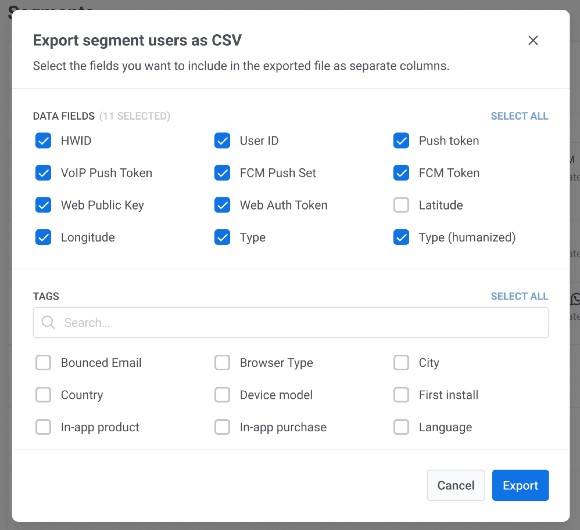The image size is (580, 530).
Task: Check the Device model tag
Action: (x=222, y=395)
